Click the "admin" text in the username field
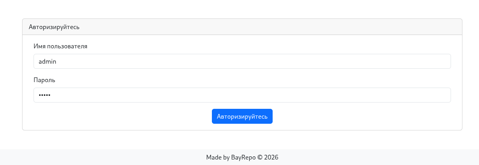This screenshot has width=479, height=165. click(x=47, y=62)
